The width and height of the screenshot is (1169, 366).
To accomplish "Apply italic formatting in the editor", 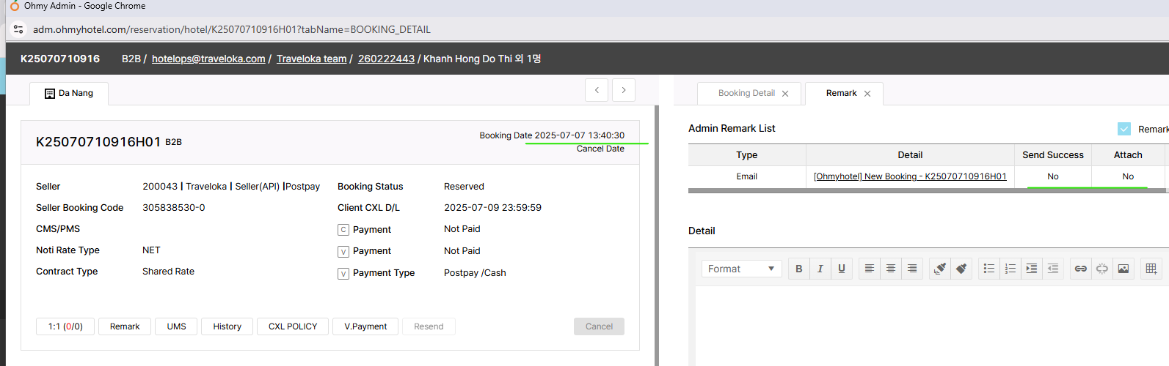I will coord(820,269).
